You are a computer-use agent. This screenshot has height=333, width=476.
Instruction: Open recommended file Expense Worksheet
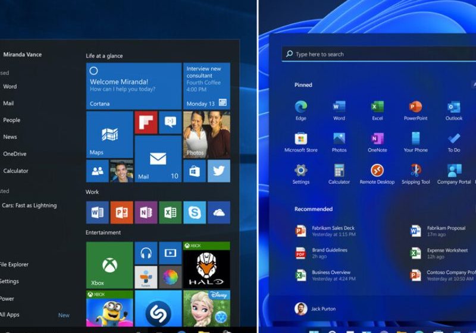[439, 253]
